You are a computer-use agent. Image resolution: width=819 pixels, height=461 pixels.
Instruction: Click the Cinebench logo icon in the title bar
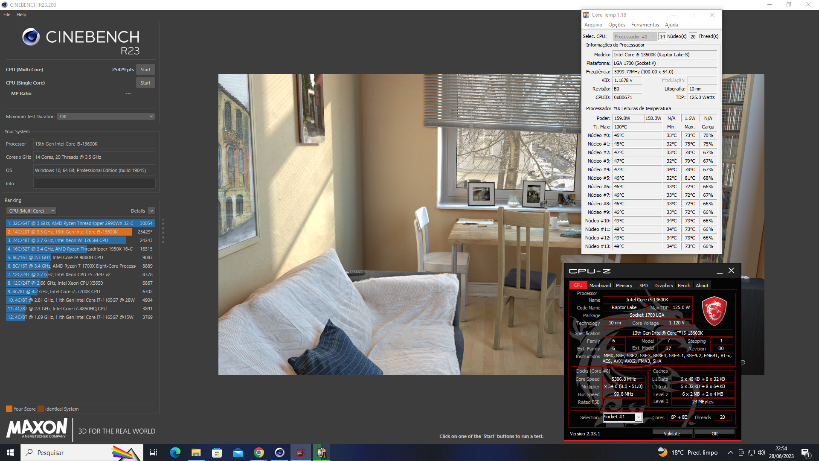[x=4, y=5]
